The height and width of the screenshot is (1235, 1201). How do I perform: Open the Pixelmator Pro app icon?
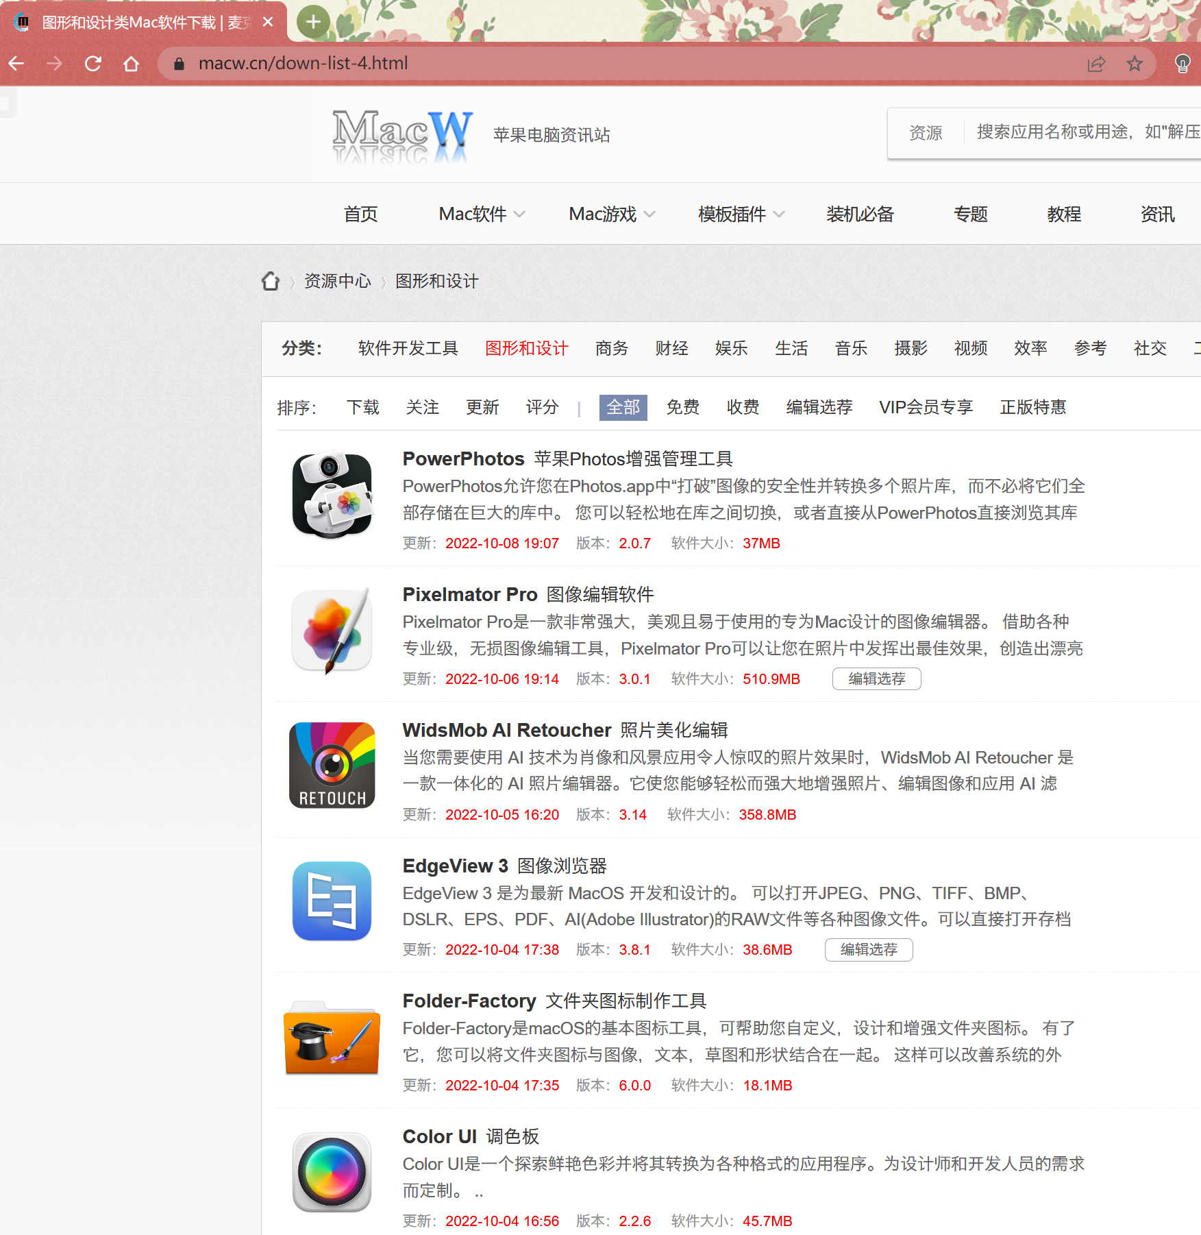pos(332,631)
